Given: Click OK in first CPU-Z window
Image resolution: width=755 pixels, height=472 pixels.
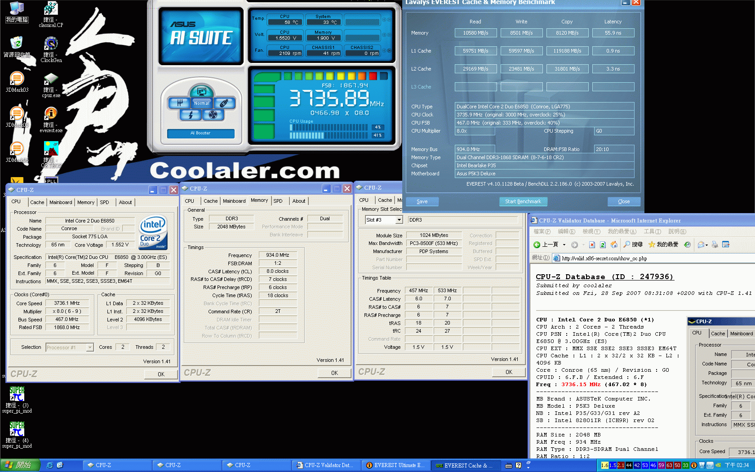Looking at the screenshot, I should click(161, 374).
